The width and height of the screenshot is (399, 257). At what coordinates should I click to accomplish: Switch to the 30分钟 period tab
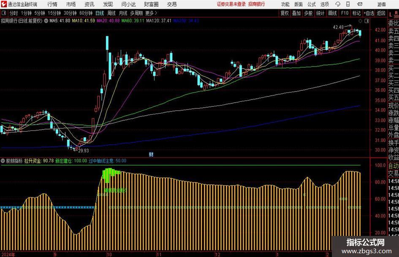pyautogui.click(x=70, y=13)
